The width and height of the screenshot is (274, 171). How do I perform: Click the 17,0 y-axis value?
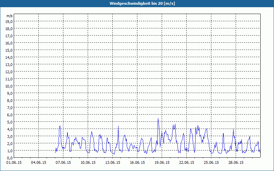click(x=9, y=36)
